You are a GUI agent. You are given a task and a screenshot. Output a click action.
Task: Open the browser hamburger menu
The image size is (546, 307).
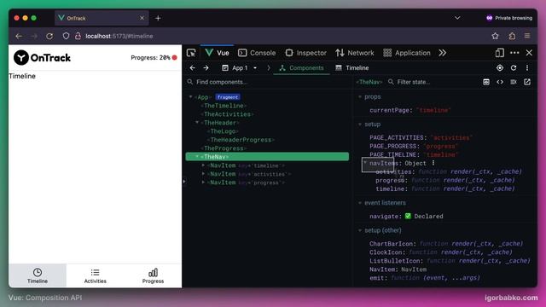click(x=527, y=36)
